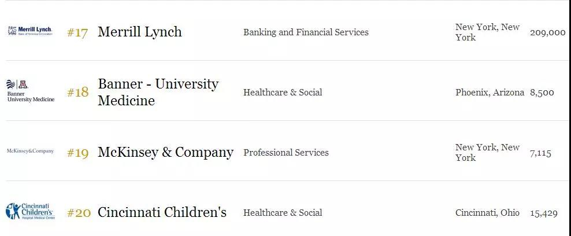The image size is (571, 236).
Task: Select rank number #19
Action: pos(77,153)
